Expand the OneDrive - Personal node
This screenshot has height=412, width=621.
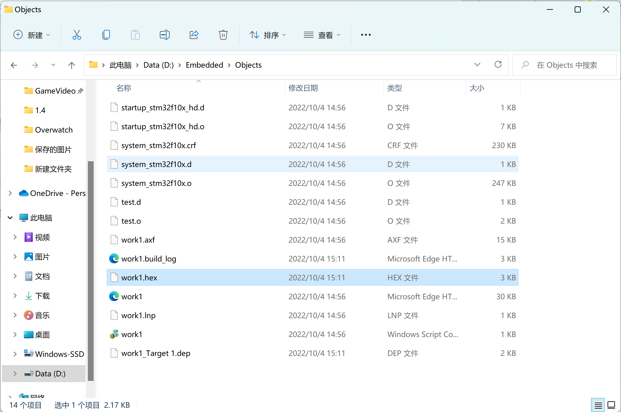tap(10, 193)
